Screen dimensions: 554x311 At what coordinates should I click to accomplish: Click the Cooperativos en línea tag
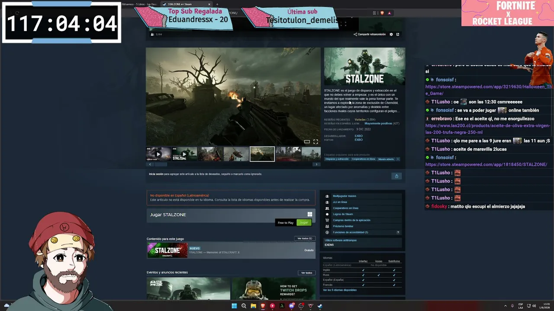pos(364,159)
